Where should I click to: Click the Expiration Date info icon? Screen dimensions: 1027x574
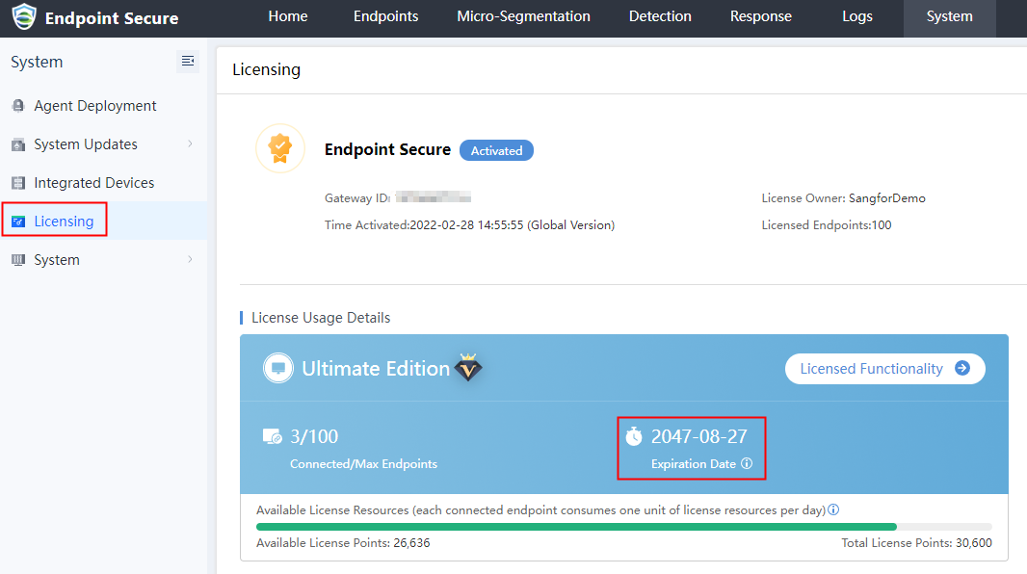tap(747, 464)
